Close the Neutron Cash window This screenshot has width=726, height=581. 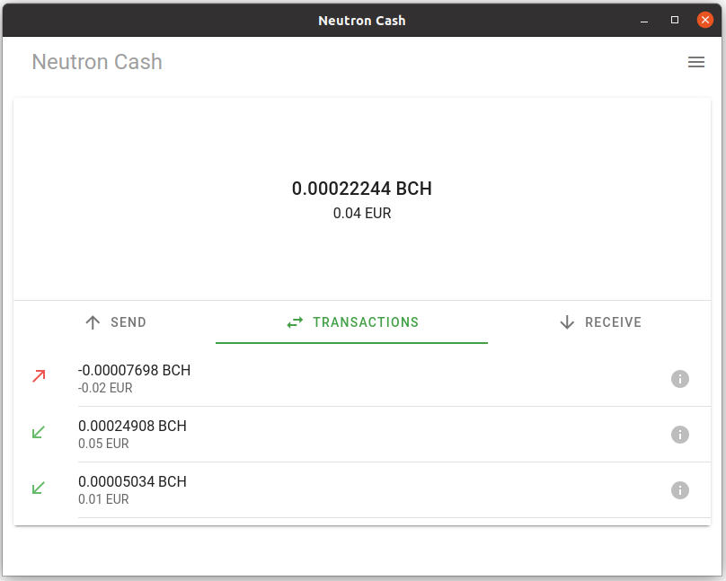click(x=704, y=20)
